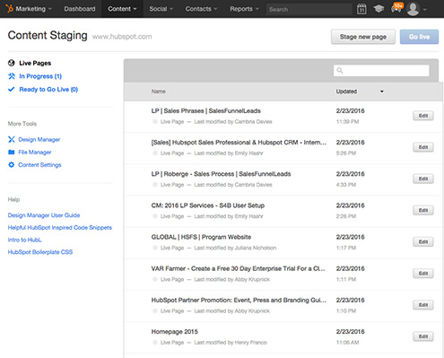Open the File Manager link
Screen dimensions: 444x358
click(35, 152)
